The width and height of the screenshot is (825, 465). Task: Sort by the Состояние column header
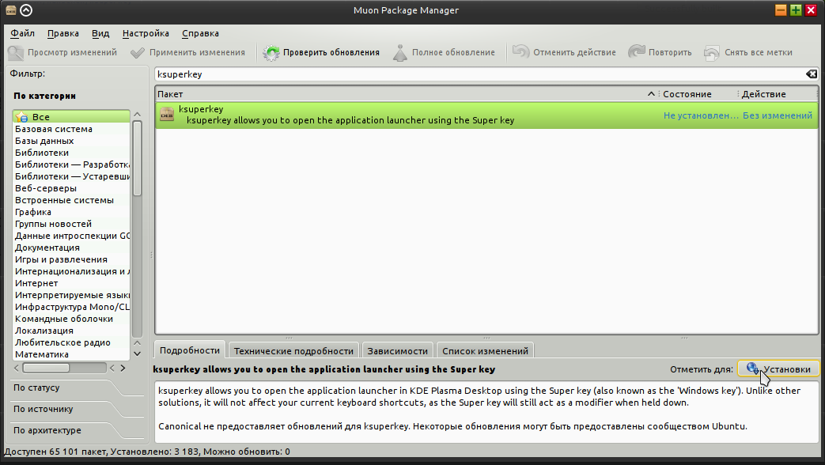698,94
